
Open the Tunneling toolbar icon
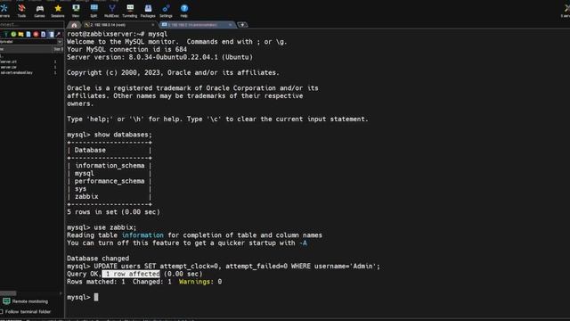[x=130, y=11]
